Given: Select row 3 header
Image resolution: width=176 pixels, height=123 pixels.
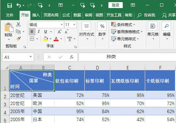Looking at the screenshot, I should coord(5,103).
